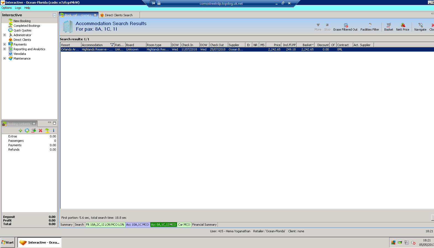
Task: Open Flt 18A,2C,1I LON MCO LON tab
Action: tap(105, 225)
